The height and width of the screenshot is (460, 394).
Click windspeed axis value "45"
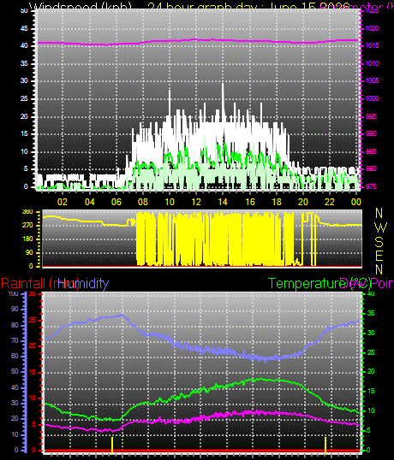24,29
